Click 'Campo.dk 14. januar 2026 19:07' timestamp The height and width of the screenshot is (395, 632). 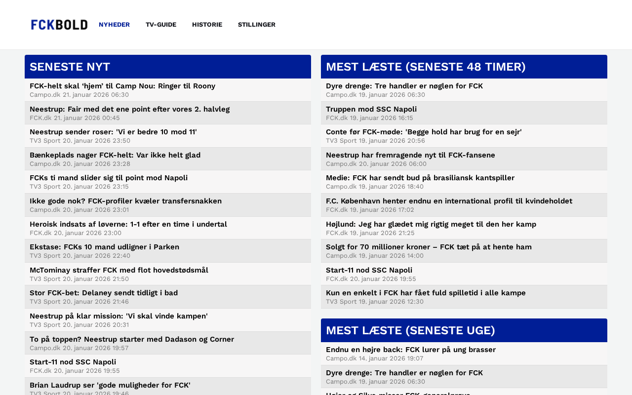(374, 358)
